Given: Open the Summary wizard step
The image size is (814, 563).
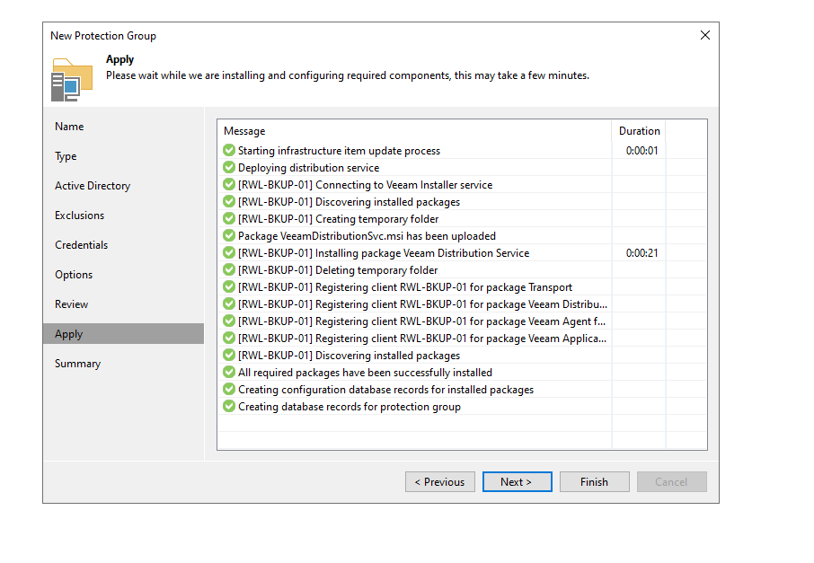Looking at the screenshot, I should (x=78, y=364).
